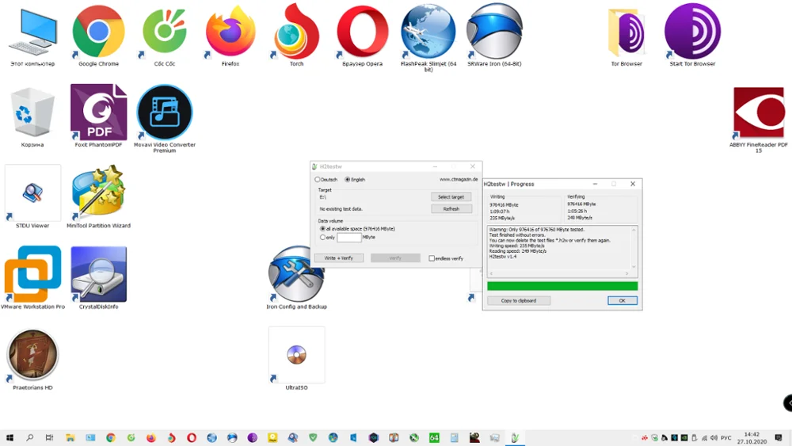The height and width of the screenshot is (446, 792).
Task: Launch the Firefox desktop shortcut
Action: (x=230, y=34)
